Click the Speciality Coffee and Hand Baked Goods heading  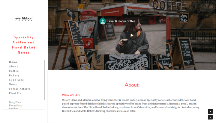[24, 45]
